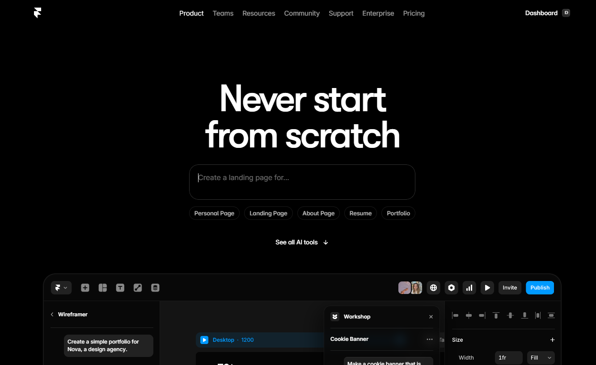The width and height of the screenshot is (596, 365).
Task: Click the Cookie Banner heading
Action: pos(349,339)
